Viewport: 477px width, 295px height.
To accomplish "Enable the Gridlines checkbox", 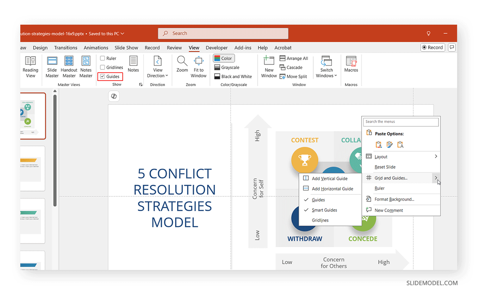I will (x=103, y=67).
